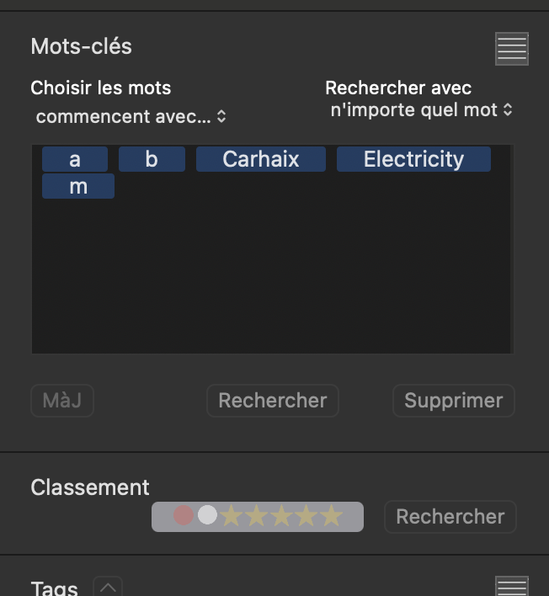Viewport: 549px width, 596px height.
Task: Click the red dot in the rating control
Action: tap(184, 515)
